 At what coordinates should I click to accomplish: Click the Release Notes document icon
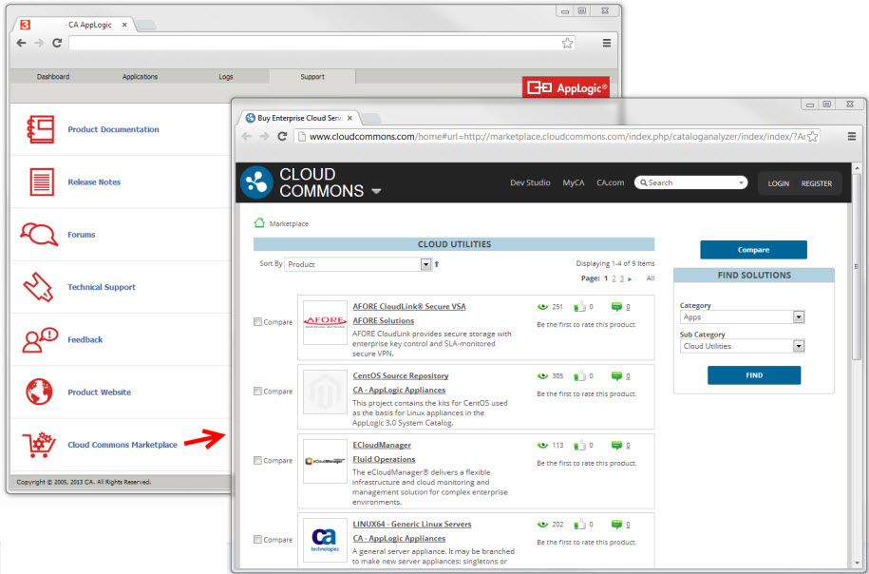[42, 182]
